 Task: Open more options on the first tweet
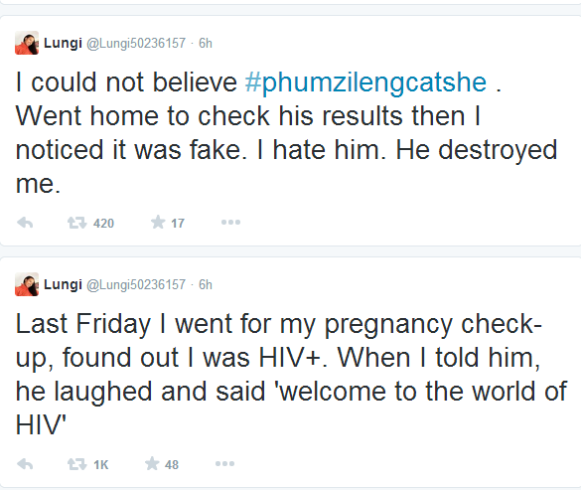(x=230, y=223)
